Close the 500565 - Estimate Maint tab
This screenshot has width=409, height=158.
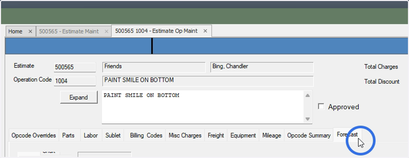106,31
